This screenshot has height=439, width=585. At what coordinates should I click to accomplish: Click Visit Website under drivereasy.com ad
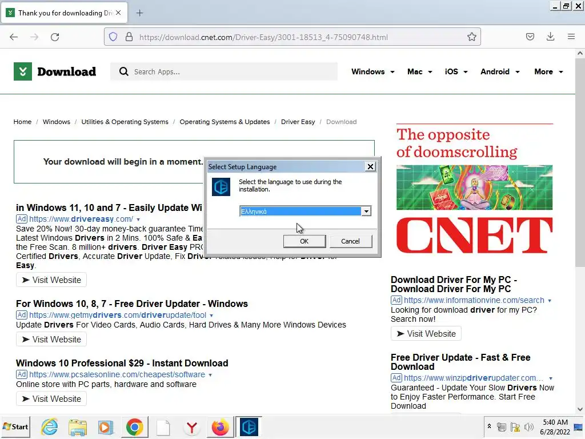[x=51, y=280]
